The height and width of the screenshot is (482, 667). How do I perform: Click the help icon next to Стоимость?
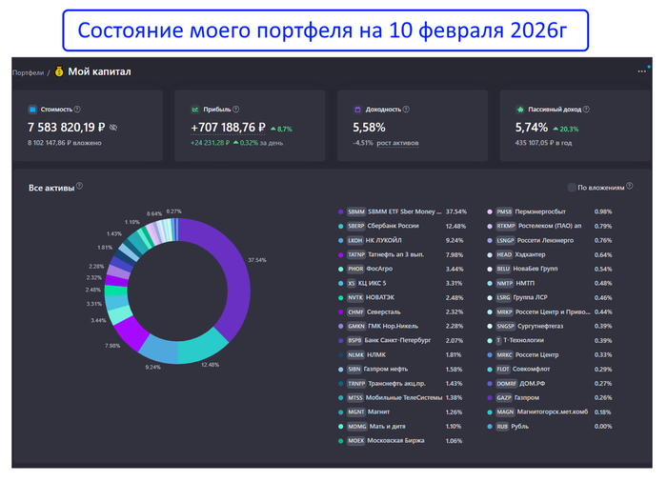click(x=76, y=110)
